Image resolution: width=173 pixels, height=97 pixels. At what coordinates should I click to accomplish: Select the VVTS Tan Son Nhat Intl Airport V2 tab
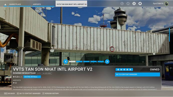pyautogui.click(x=71, y=4)
